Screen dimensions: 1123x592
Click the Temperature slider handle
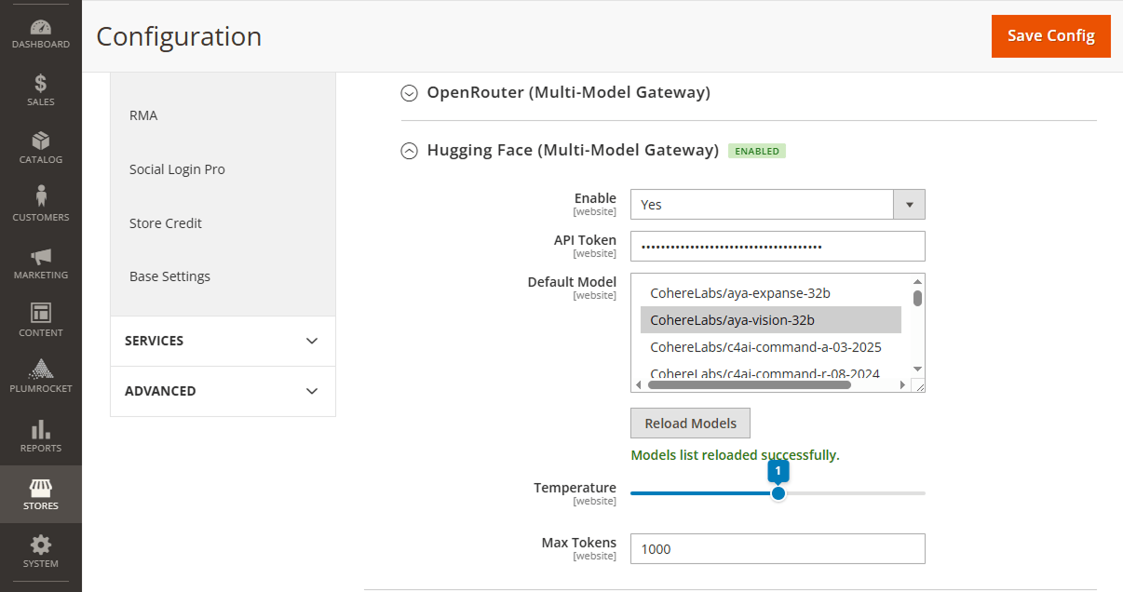(778, 492)
